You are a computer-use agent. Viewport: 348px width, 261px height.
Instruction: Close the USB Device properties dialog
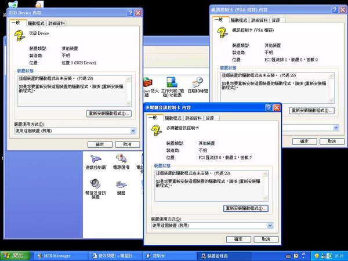[x=138, y=13]
